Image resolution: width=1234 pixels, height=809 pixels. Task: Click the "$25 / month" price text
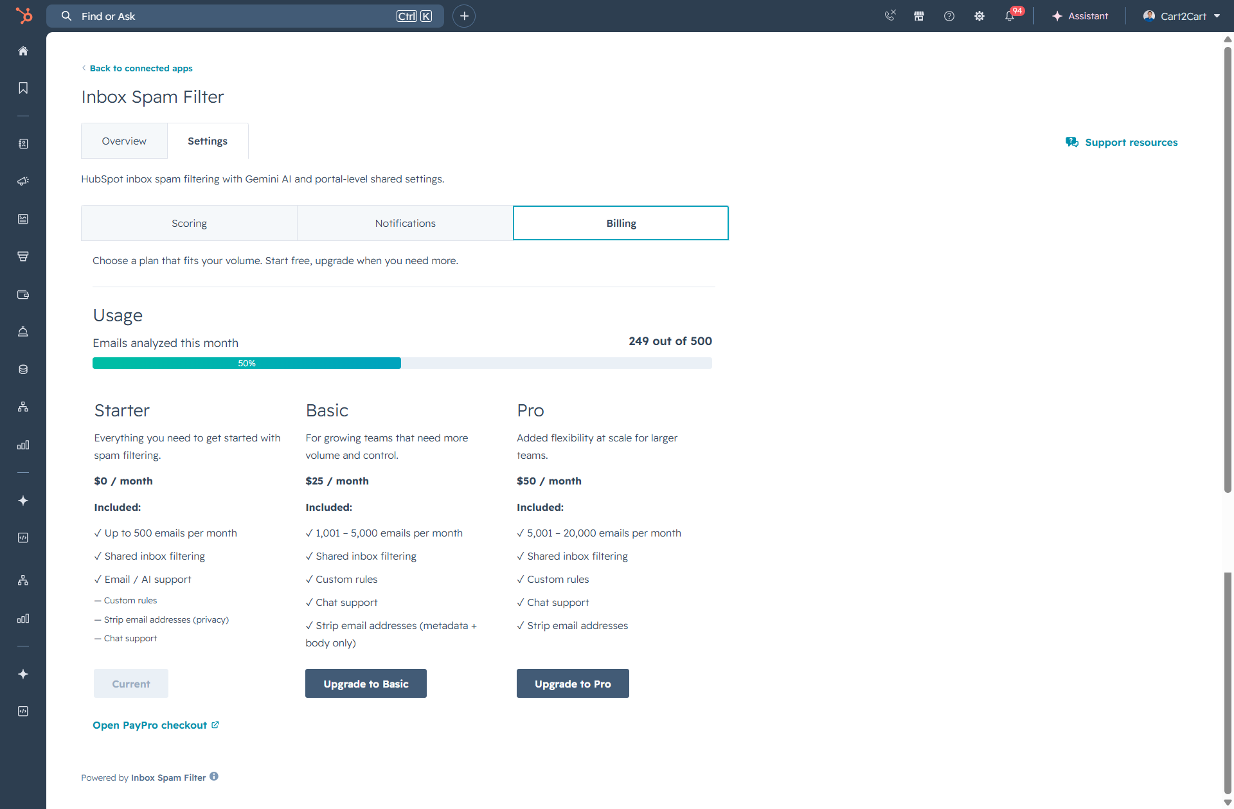(337, 481)
